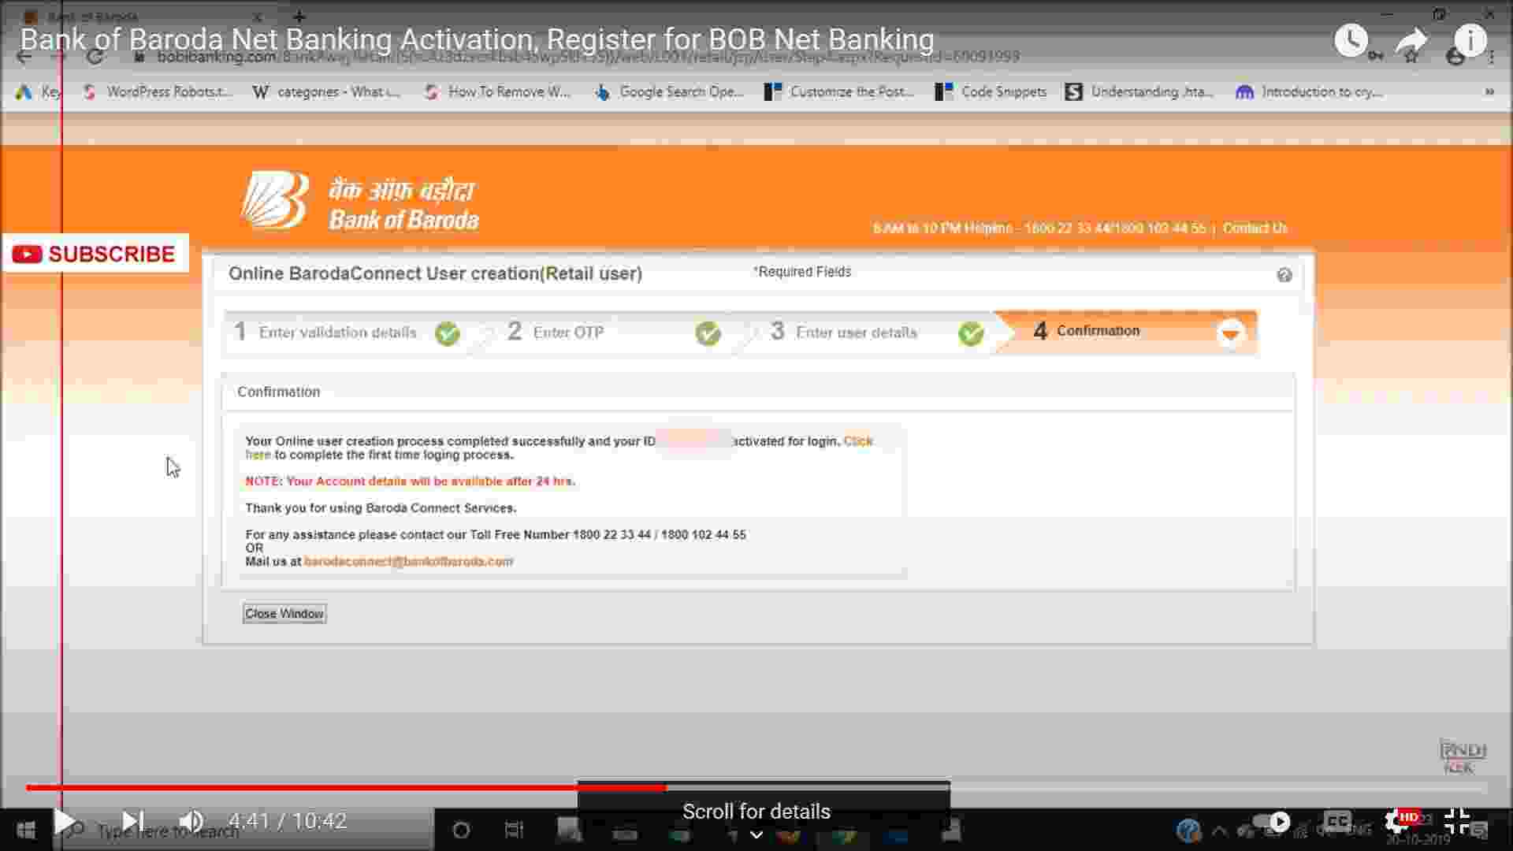The image size is (1513, 851).
Task: Show more bookmarks overflow chevron
Action: point(1489,92)
